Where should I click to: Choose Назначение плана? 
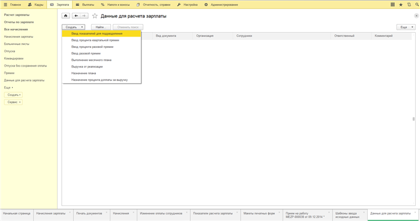[x=101, y=73]
